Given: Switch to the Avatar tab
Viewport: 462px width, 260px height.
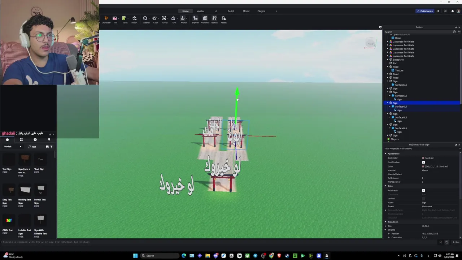Looking at the screenshot, I should (x=201, y=11).
